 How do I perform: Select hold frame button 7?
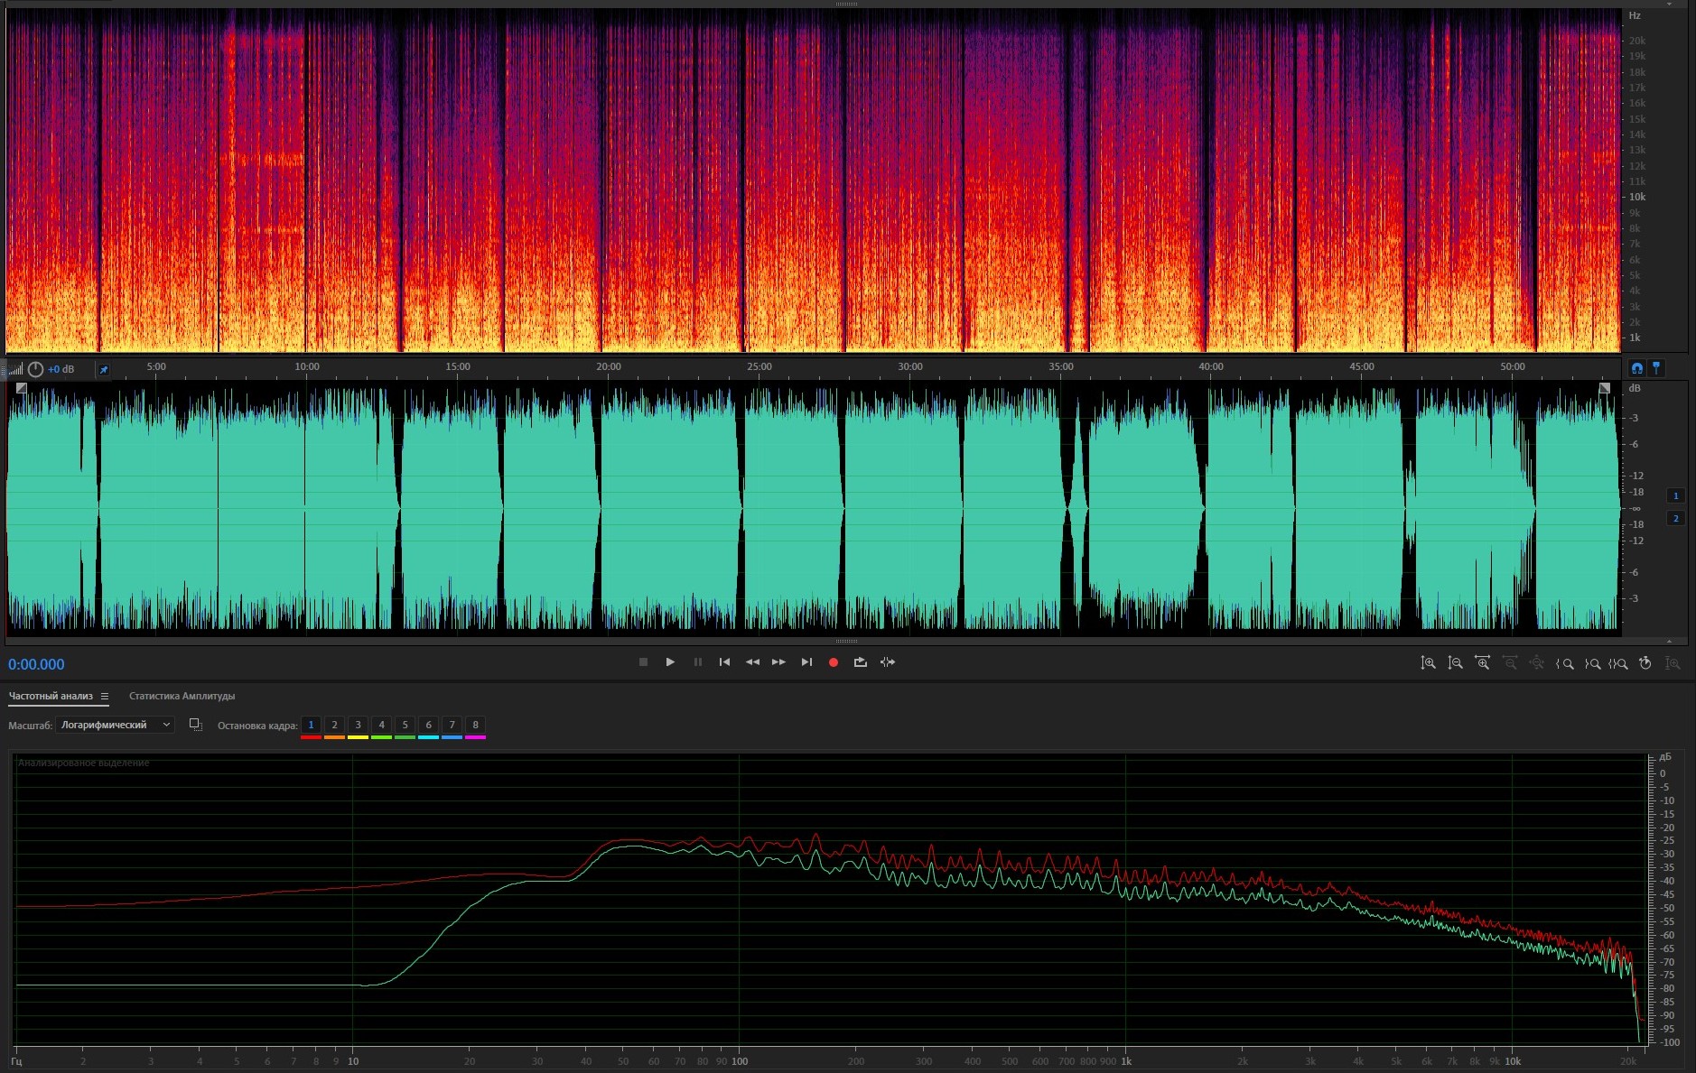[452, 725]
